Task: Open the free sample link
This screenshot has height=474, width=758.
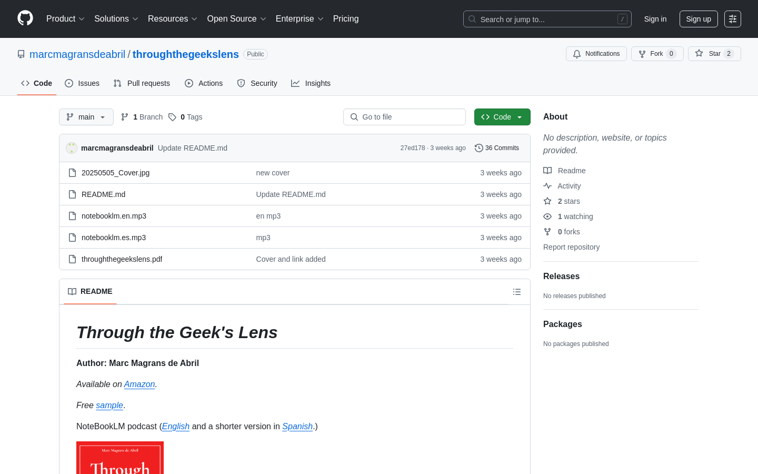Action: 109,406
